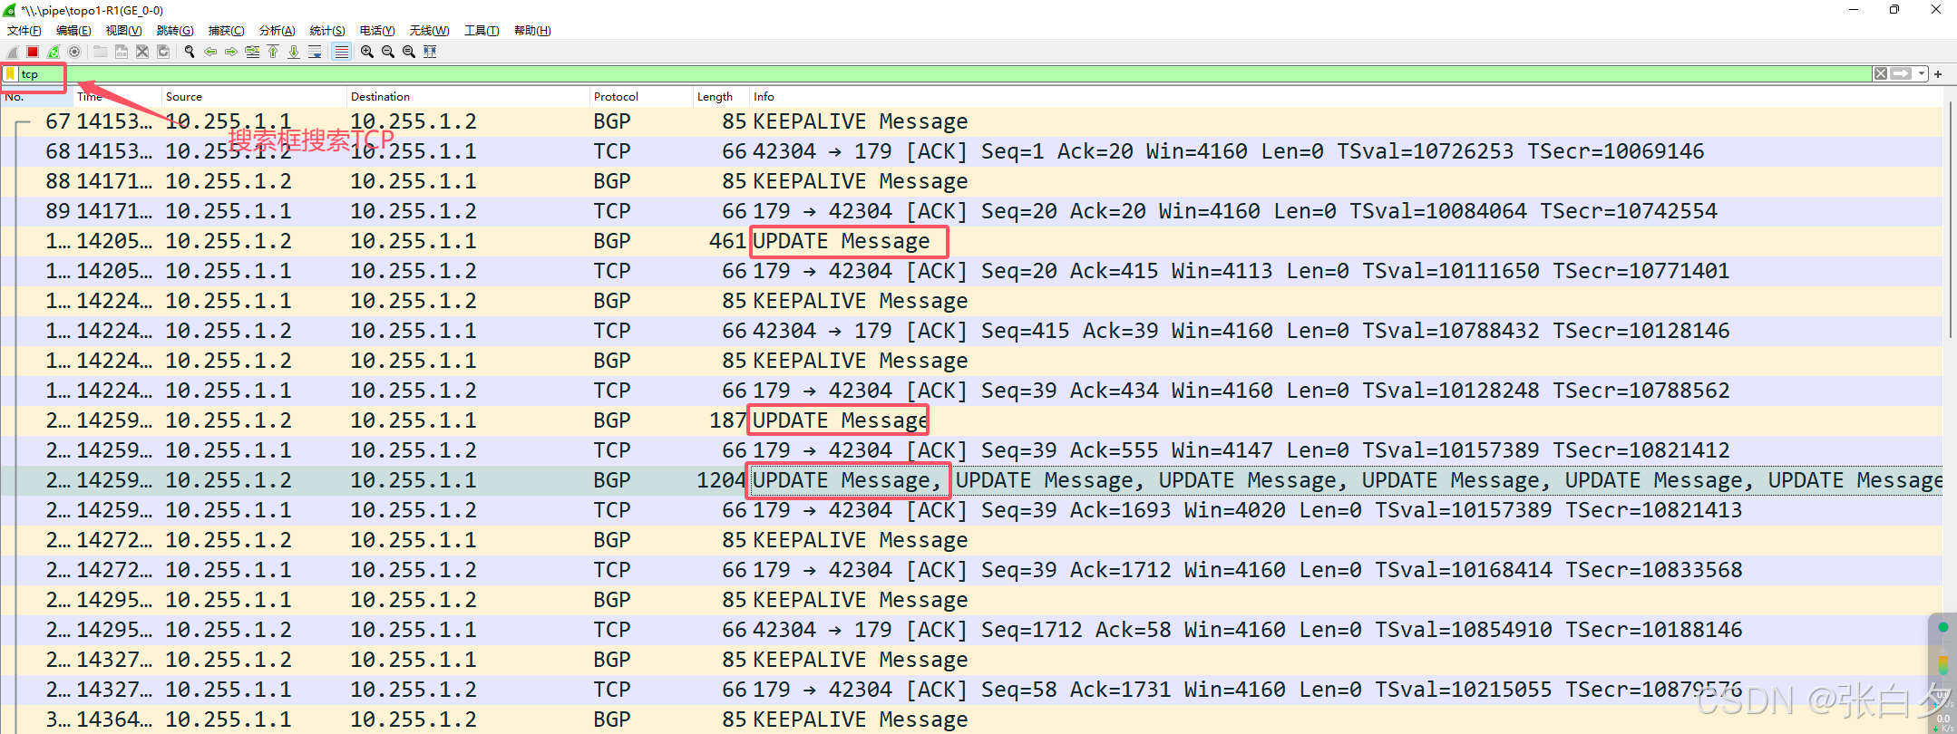Close this capture file with the X
The width and height of the screenshot is (1957, 734).
pos(142,52)
